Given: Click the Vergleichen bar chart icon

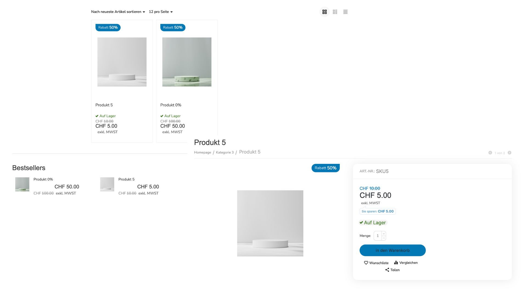Looking at the screenshot, I should pyautogui.click(x=396, y=263).
